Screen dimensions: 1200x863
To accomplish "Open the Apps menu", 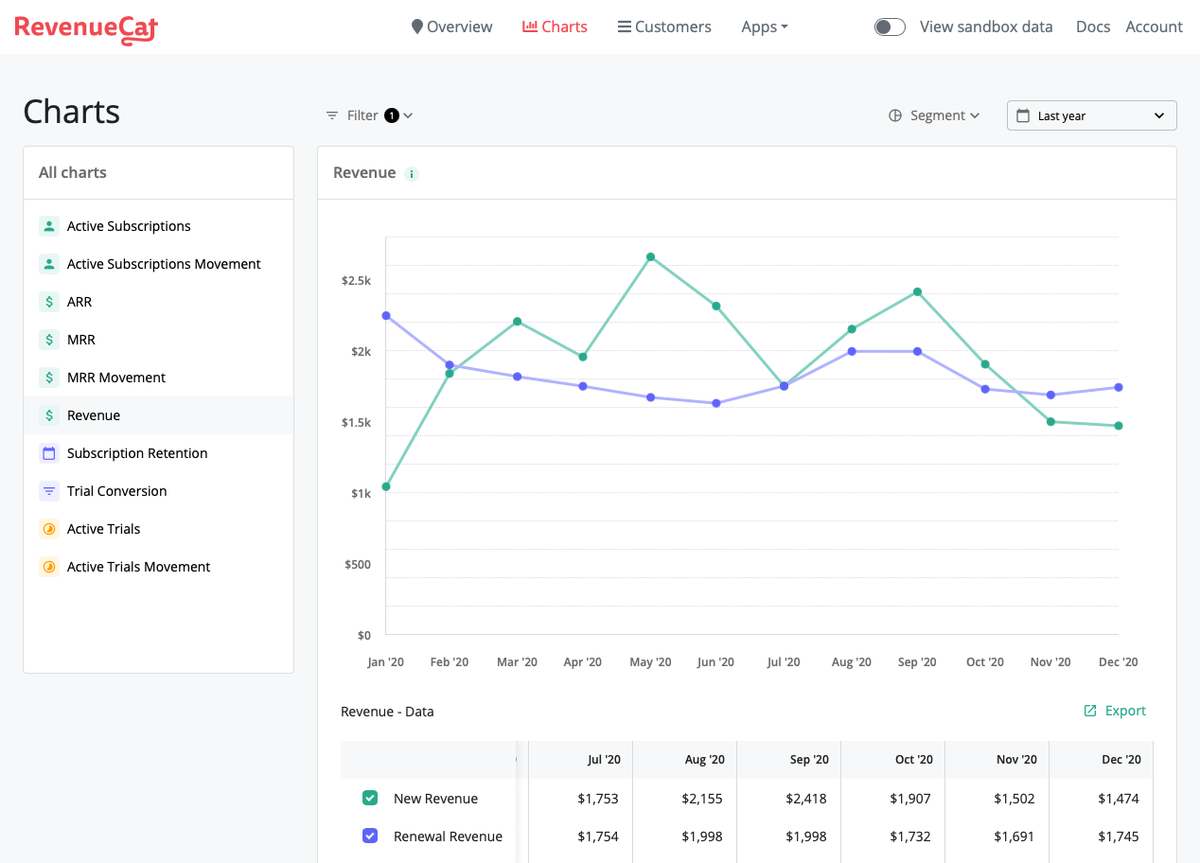I will click(x=764, y=26).
